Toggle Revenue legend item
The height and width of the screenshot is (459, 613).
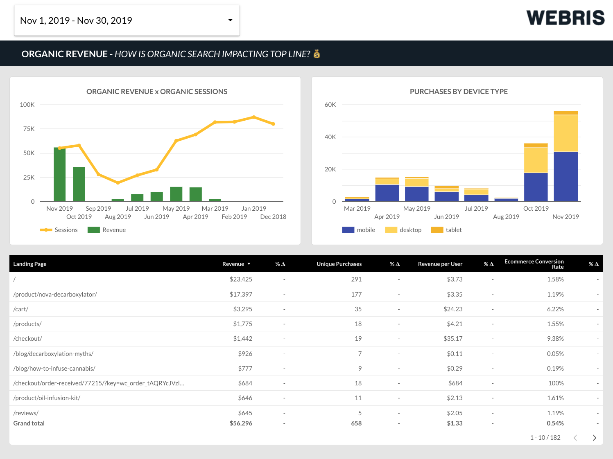(107, 230)
